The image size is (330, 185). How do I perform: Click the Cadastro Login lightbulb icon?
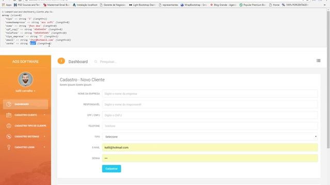9,147
